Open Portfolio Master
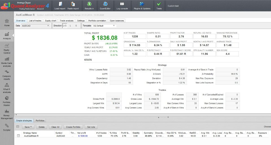The height and width of the screenshot is (145, 271). (7, 101)
